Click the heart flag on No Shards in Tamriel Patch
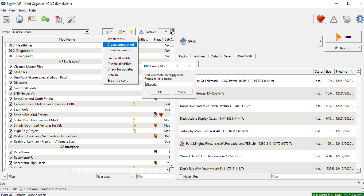This screenshot has width=364, height=196. pyautogui.click(x=156, y=136)
